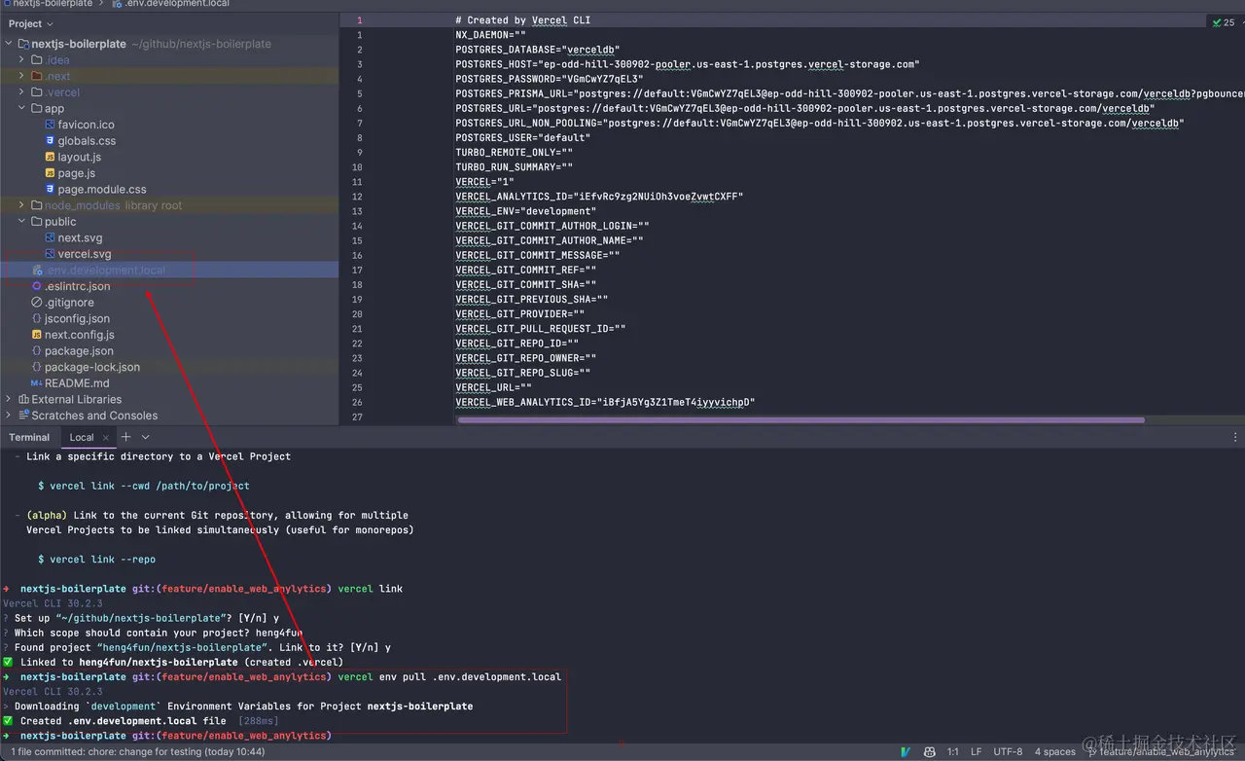The height and width of the screenshot is (761, 1245).
Task: Expand the .next folder
Action: click(21, 76)
